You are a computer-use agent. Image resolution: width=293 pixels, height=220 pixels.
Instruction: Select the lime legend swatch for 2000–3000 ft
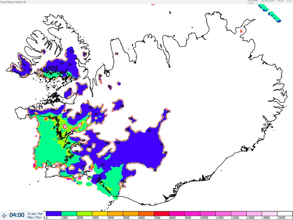[x=84, y=214]
